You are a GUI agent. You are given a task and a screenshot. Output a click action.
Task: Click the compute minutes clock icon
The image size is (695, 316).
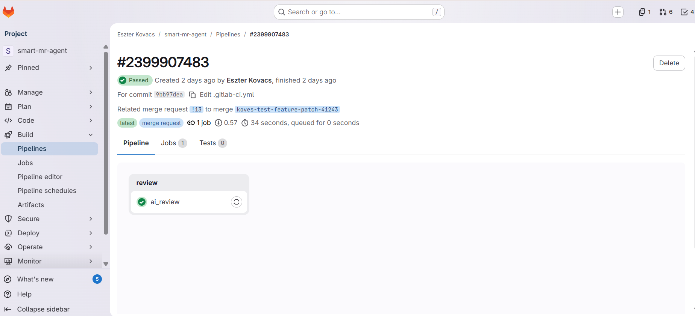coord(219,123)
